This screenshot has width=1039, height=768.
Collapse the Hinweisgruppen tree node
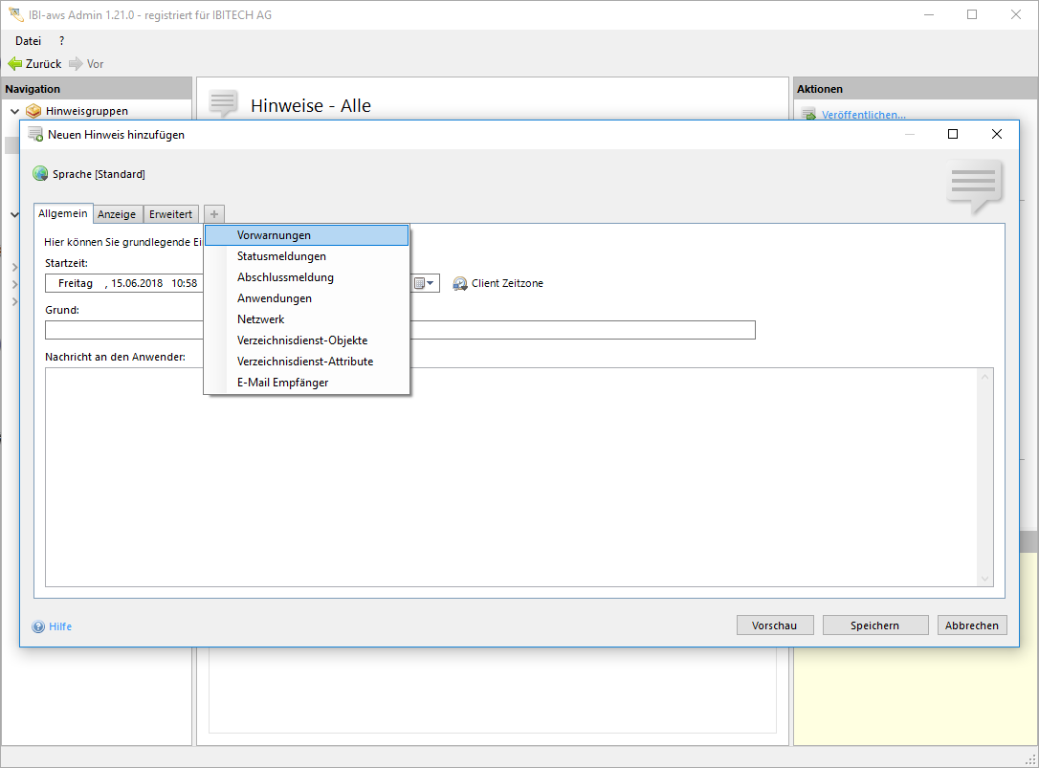[x=14, y=111]
